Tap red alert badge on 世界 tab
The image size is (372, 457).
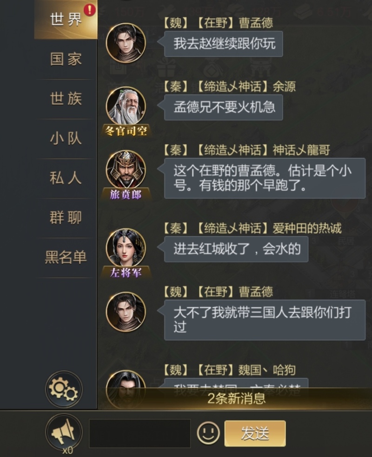click(89, 10)
